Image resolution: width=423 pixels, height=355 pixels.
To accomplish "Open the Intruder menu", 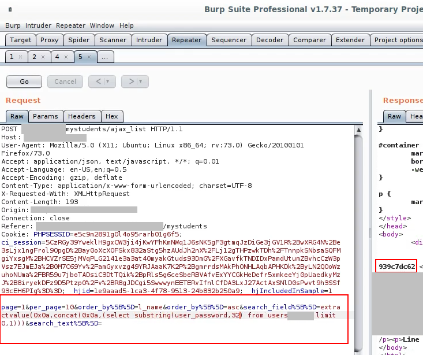I will [x=38, y=25].
